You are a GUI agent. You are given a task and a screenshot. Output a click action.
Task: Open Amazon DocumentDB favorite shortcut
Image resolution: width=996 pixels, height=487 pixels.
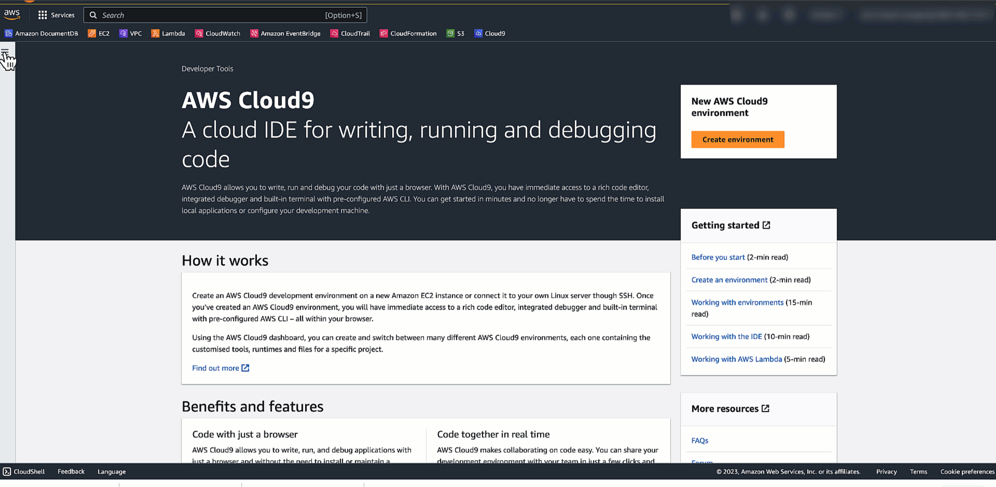[x=41, y=33]
